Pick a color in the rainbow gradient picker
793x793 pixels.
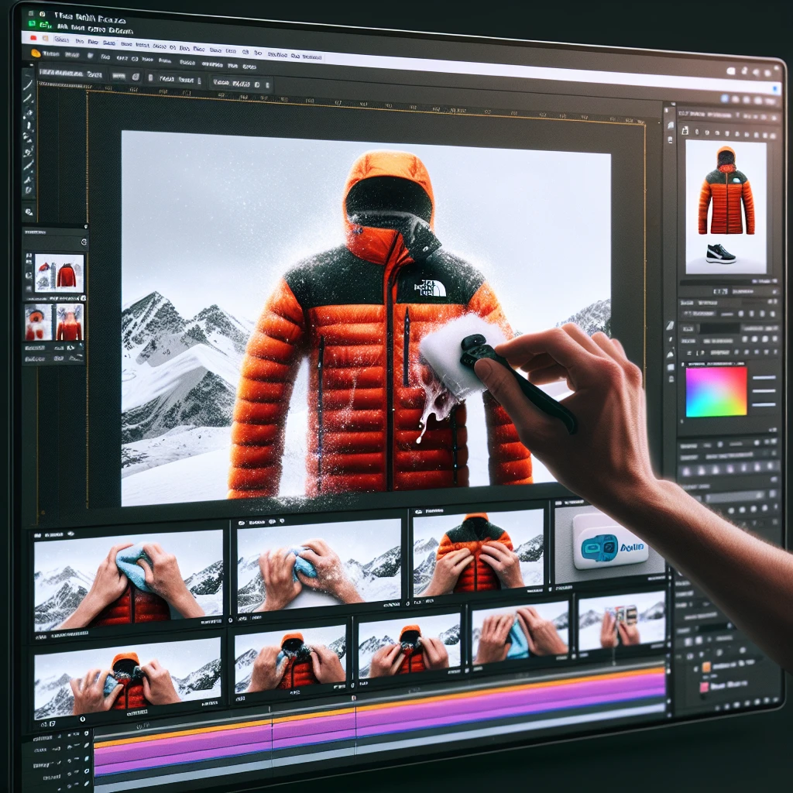click(x=716, y=392)
